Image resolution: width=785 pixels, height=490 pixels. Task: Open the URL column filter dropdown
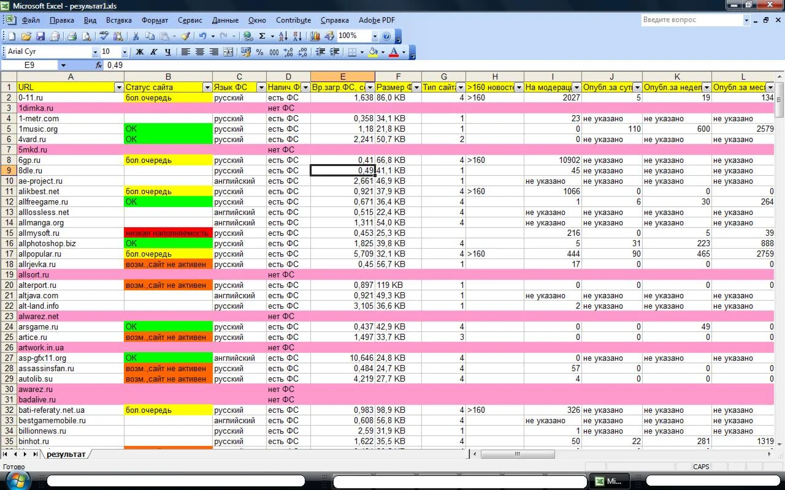click(119, 88)
